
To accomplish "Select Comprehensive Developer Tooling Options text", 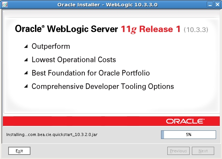I will click(x=103, y=87).
